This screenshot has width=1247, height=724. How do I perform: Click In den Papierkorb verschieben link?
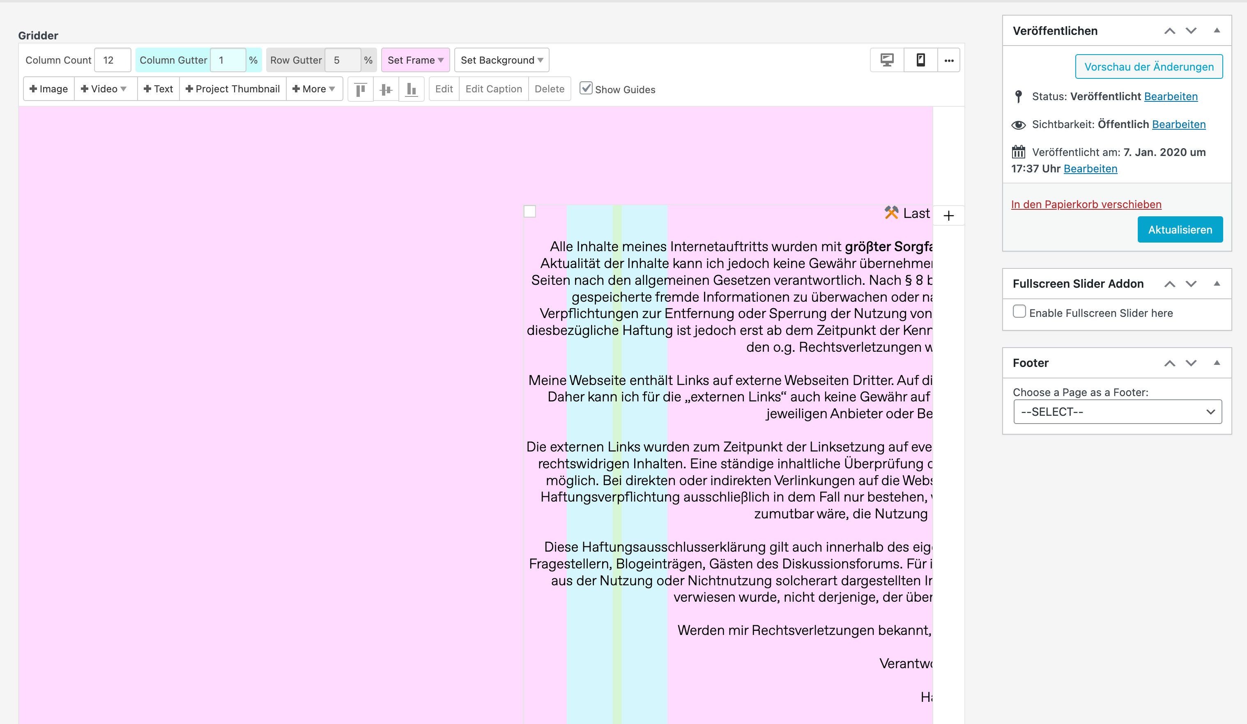[x=1086, y=204]
